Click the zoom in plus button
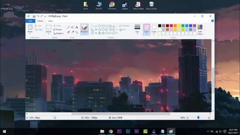Screen dimensions: 240x135 click(x=209, y=118)
